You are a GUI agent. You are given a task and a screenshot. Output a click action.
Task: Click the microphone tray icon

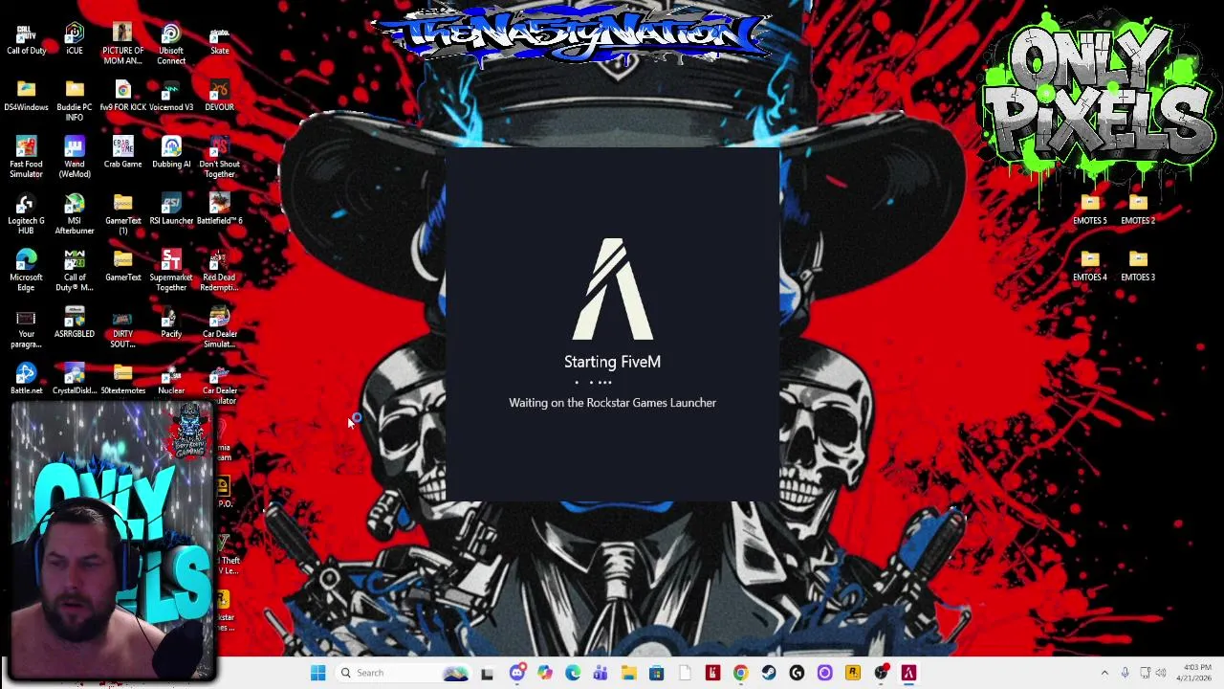tap(1125, 673)
